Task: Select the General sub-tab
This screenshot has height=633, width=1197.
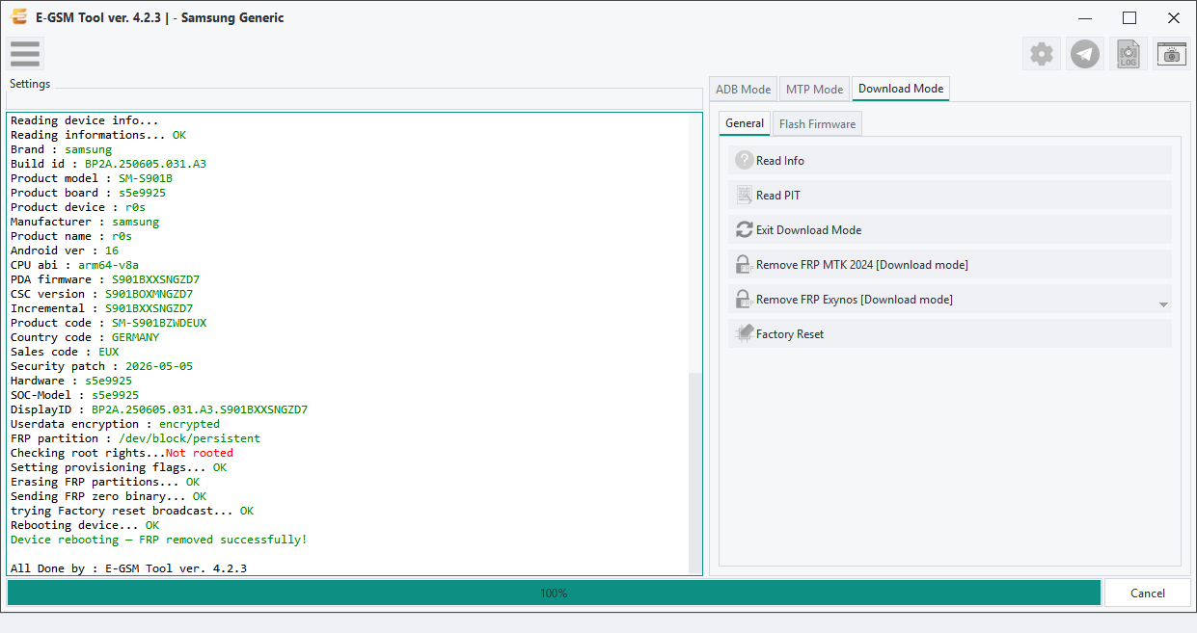Action: coord(745,123)
